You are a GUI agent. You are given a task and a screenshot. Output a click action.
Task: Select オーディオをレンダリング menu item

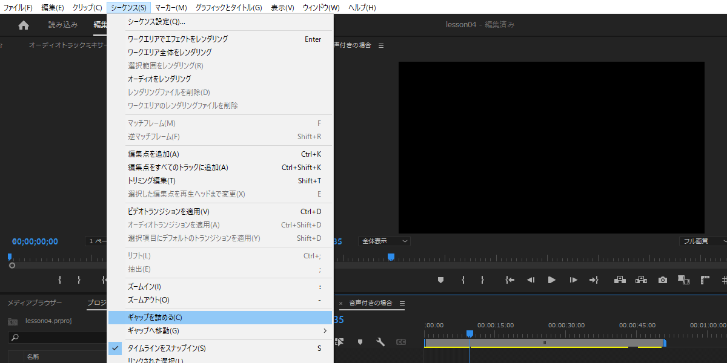pos(220,79)
